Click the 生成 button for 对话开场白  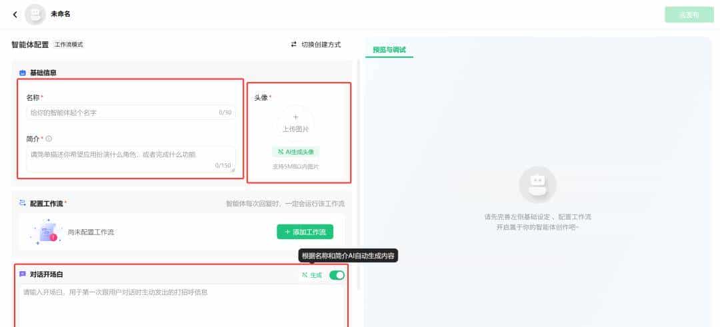click(312, 275)
